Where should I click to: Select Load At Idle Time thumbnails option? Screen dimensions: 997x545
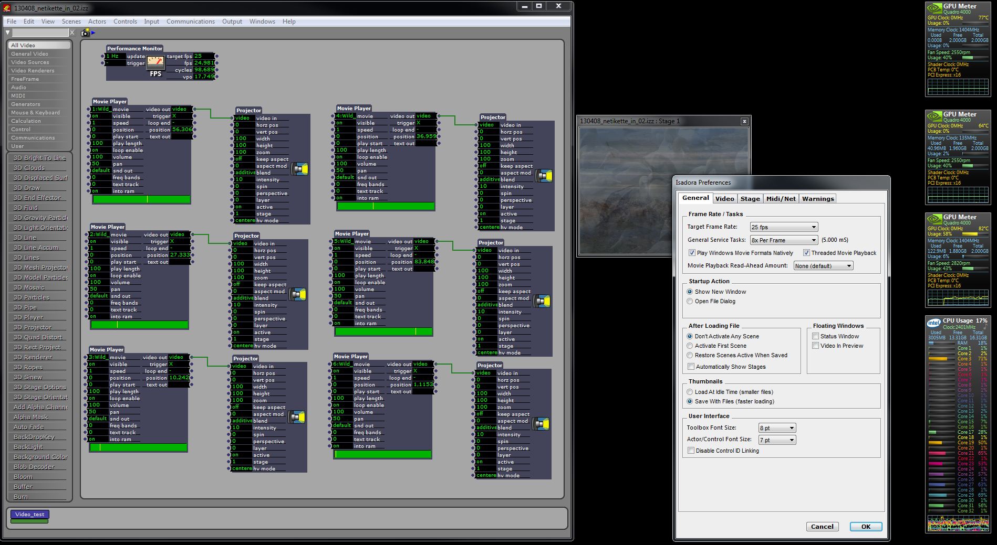pyautogui.click(x=690, y=392)
